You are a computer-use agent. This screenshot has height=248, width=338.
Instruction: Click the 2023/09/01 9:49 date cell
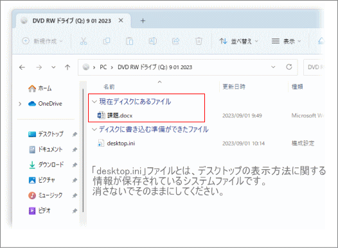tap(242, 115)
